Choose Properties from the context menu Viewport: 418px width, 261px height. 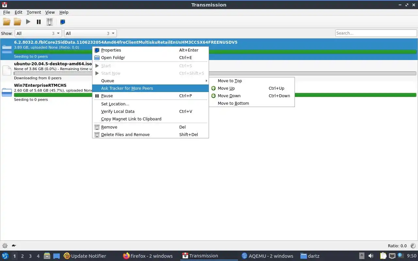point(151,50)
